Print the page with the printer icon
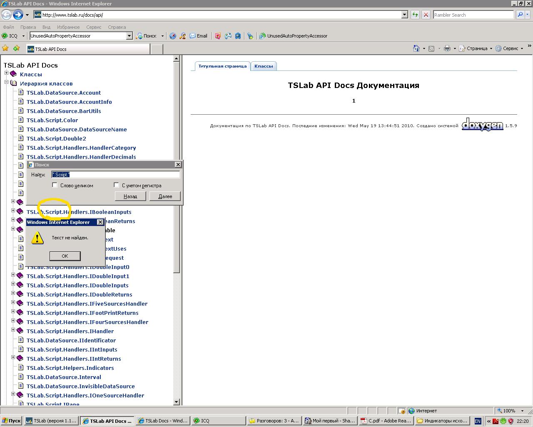Image resolution: width=533 pixels, height=427 pixels. tap(447, 48)
